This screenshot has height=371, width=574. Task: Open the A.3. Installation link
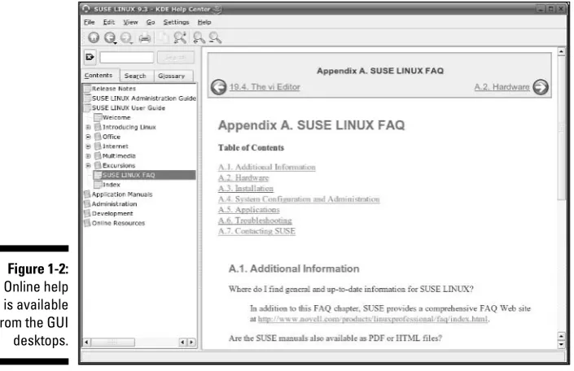[246, 189]
